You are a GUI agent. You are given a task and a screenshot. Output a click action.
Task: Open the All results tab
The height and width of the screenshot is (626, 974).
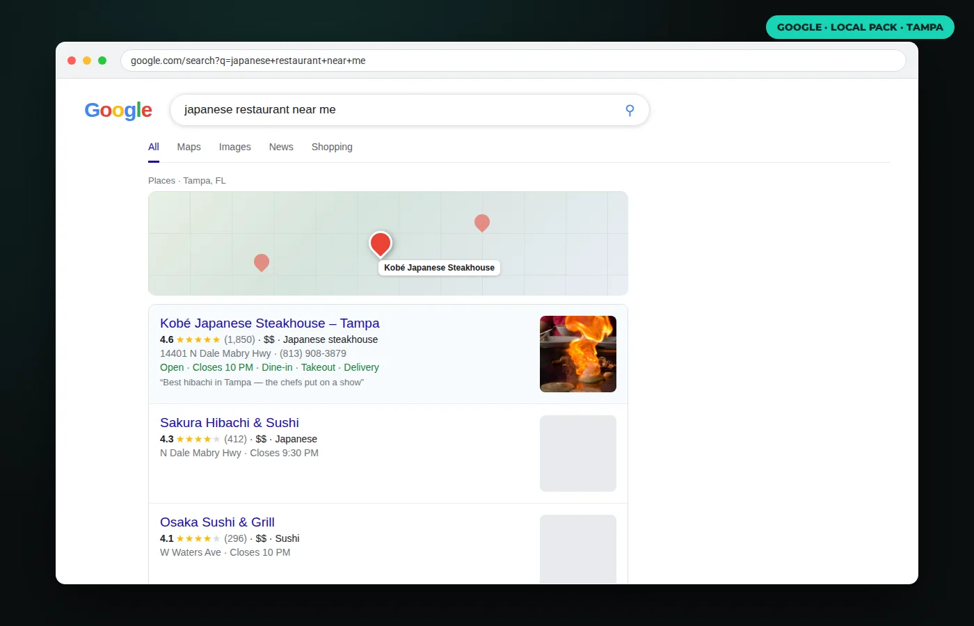pyautogui.click(x=154, y=147)
